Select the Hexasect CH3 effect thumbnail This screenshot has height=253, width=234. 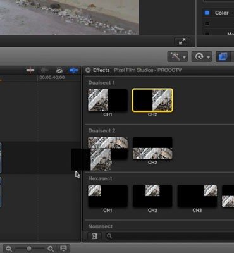click(197, 196)
